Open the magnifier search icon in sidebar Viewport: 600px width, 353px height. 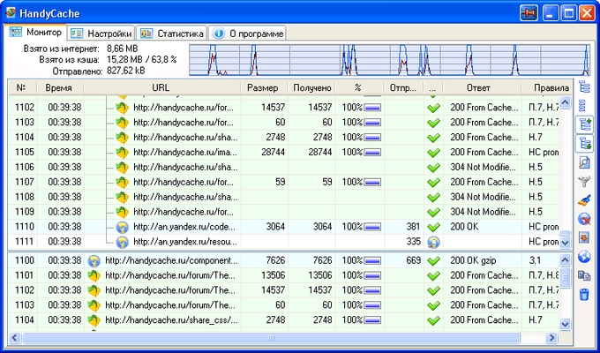tap(584, 162)
